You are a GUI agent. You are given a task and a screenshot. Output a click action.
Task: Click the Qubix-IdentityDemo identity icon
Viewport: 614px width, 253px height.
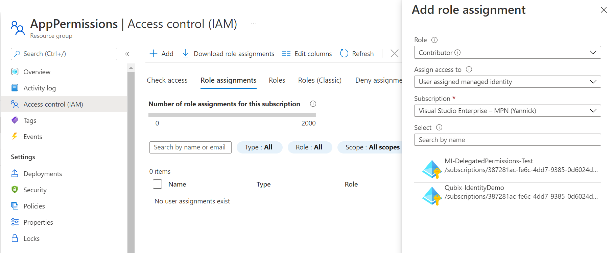click(x=432, y=196)
